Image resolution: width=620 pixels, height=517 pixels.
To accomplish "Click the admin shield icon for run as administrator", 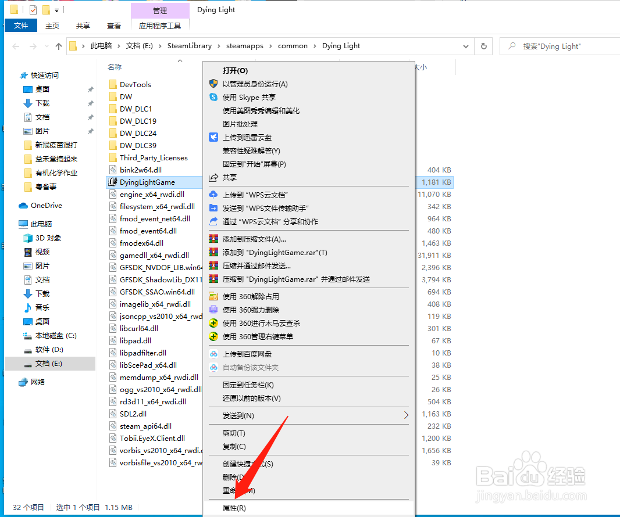I will click(x=213, y=84).
